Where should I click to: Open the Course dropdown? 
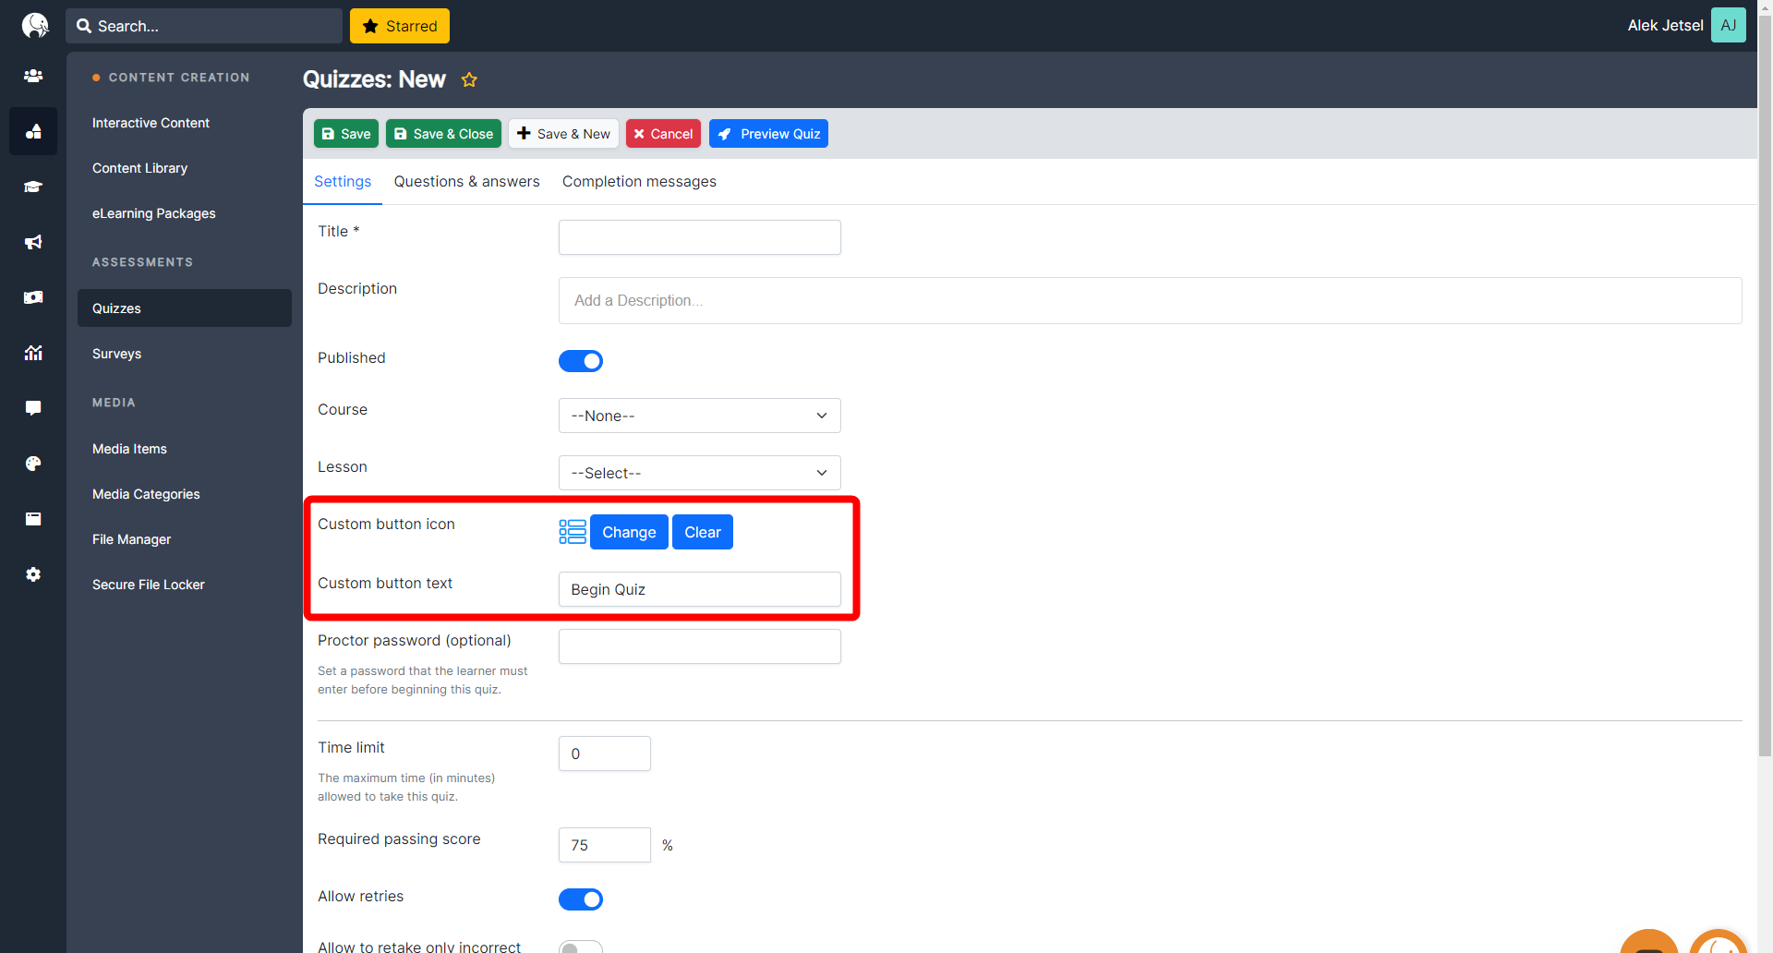pos(699,416)
